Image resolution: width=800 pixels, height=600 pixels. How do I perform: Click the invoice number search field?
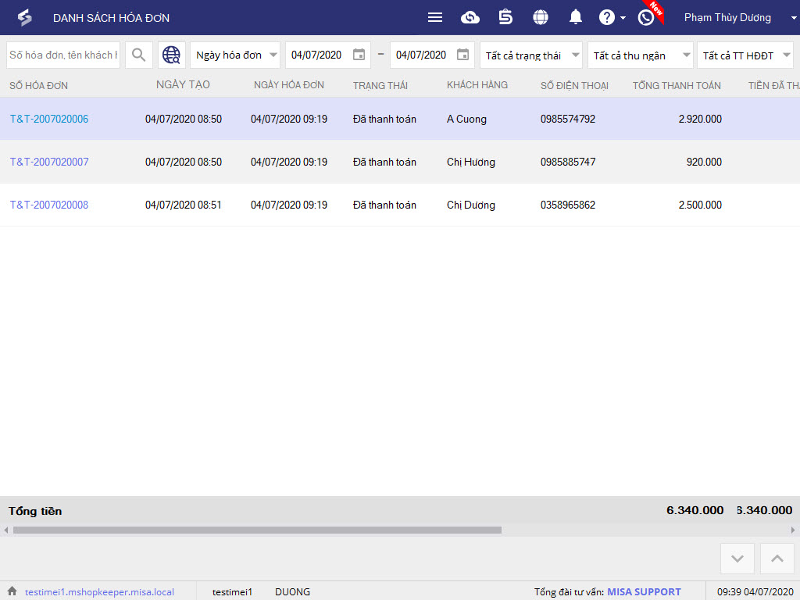(x=62, y=55)
